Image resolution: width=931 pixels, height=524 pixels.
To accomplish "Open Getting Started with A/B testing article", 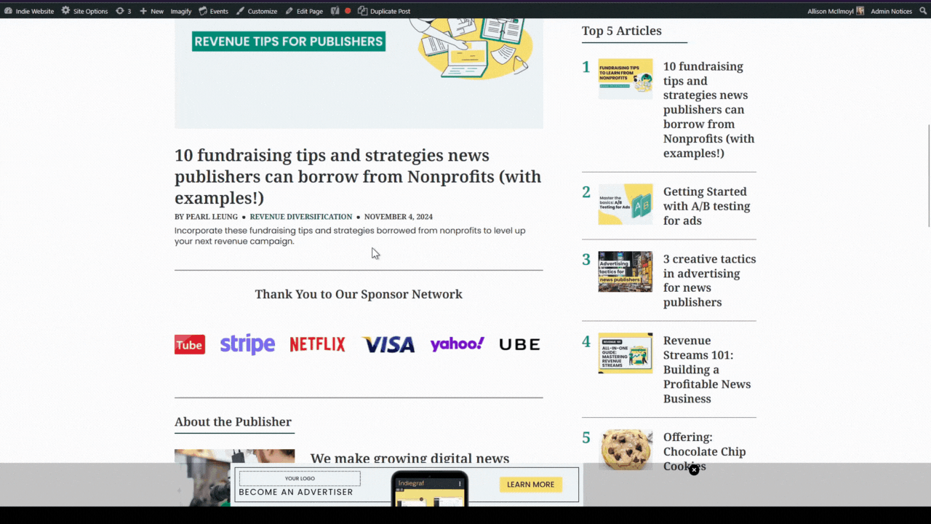I will [706, 206].
